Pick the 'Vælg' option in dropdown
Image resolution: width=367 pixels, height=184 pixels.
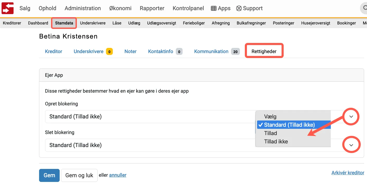(x=270, y=117)
